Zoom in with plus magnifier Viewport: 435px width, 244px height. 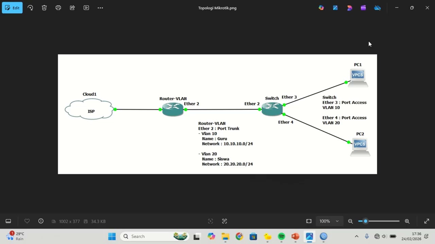pyautogui.click(x=407, y=221)
